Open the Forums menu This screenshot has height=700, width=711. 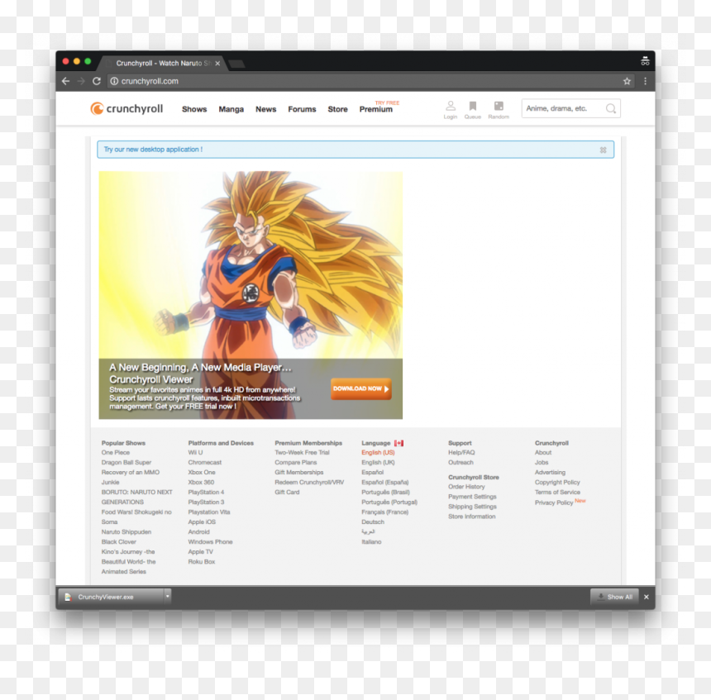tap(302, 109)
